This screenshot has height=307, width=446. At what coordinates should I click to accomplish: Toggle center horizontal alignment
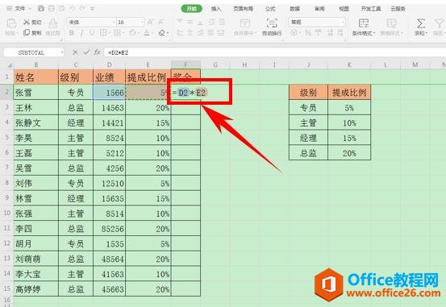pos(190,33)
